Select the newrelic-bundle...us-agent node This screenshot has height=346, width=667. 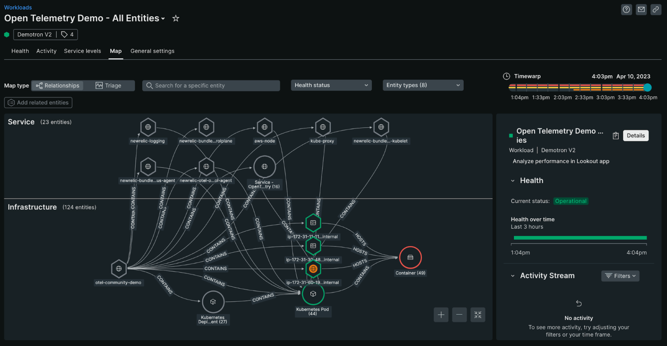coord(148,167)
